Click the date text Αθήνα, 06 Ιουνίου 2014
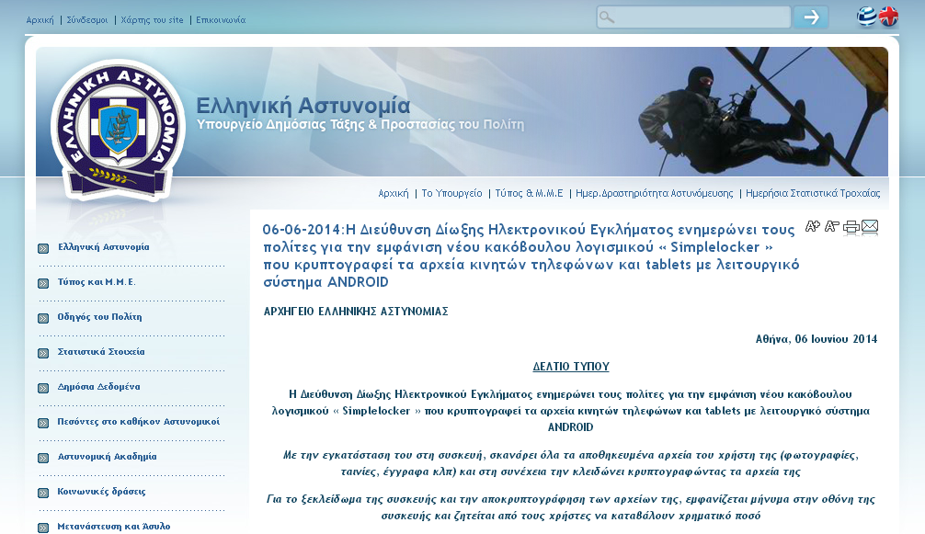Image resolution: width=925 pixels, height=534 pixels. click(x=817, y=339)
